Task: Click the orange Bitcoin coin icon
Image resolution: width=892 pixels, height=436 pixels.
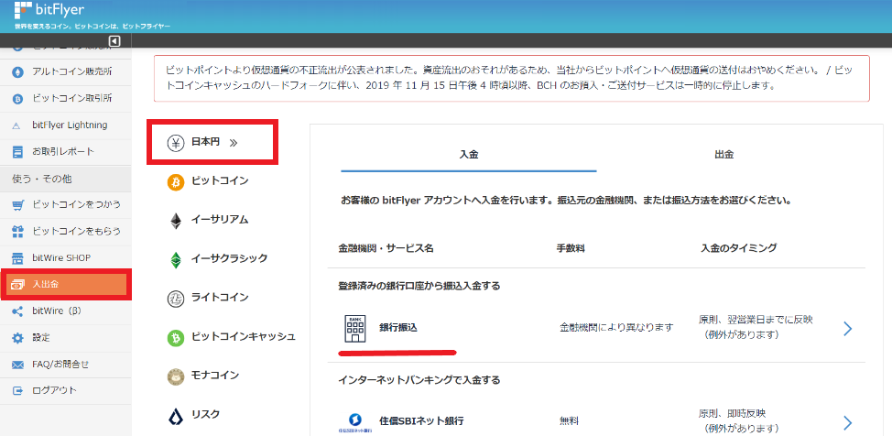Action: pyautogui.click(x=176, y=182)
